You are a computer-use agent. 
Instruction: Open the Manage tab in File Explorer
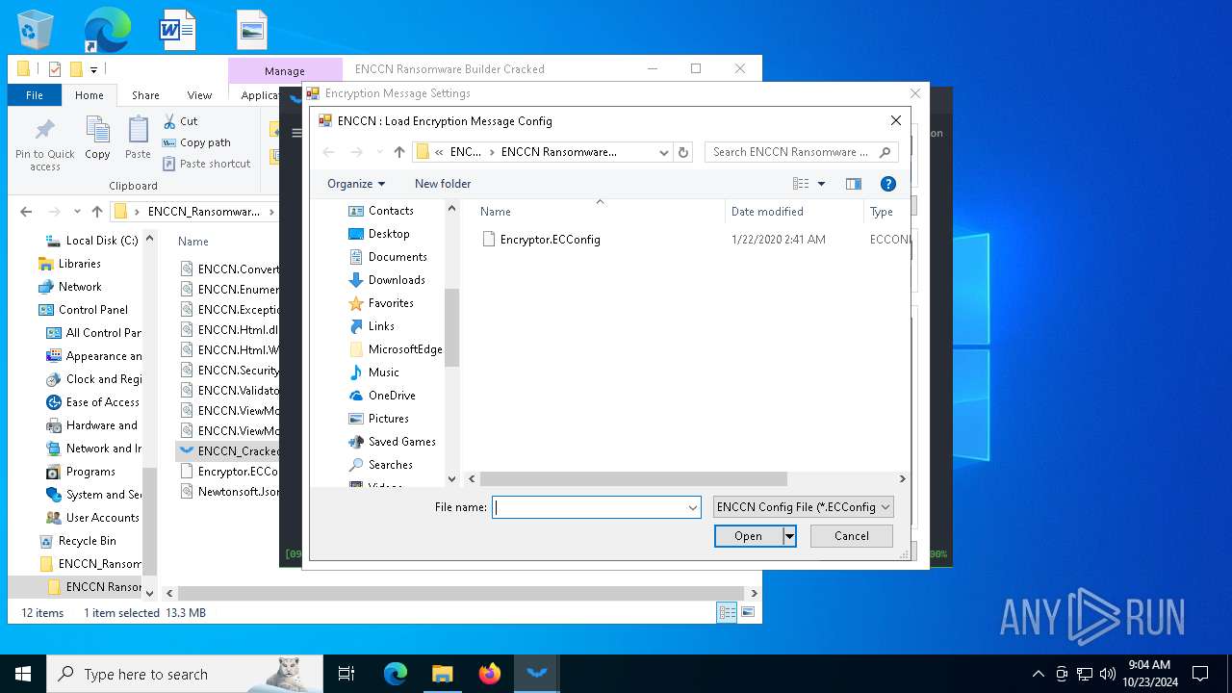pyautogui.click(x=285, y=70)
